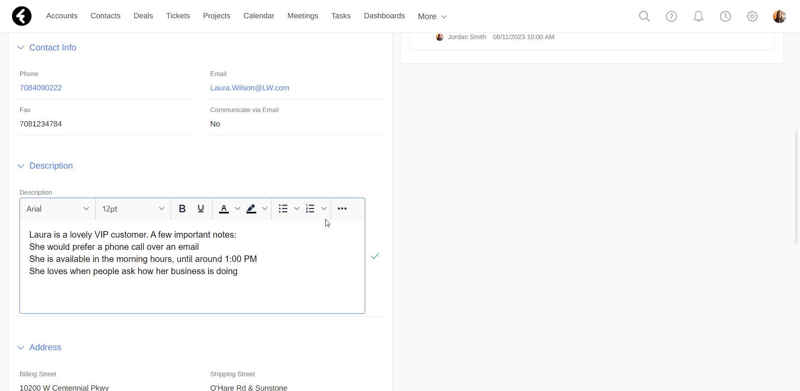Collapse the Description section
Screen dimensions: 800x391
[20, 166]
